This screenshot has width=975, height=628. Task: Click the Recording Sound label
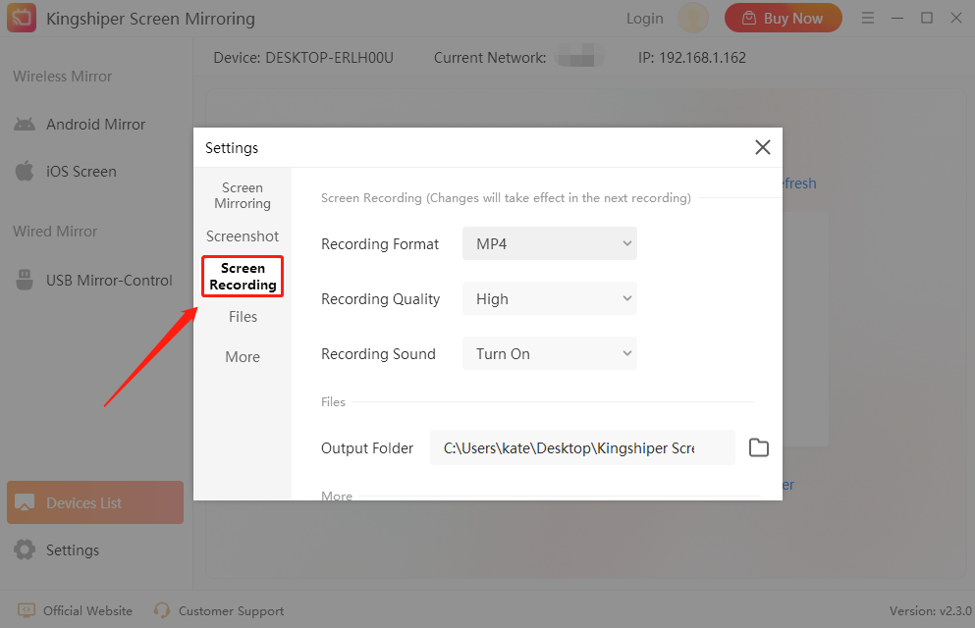pyautogui.click(x=378, y=354)
